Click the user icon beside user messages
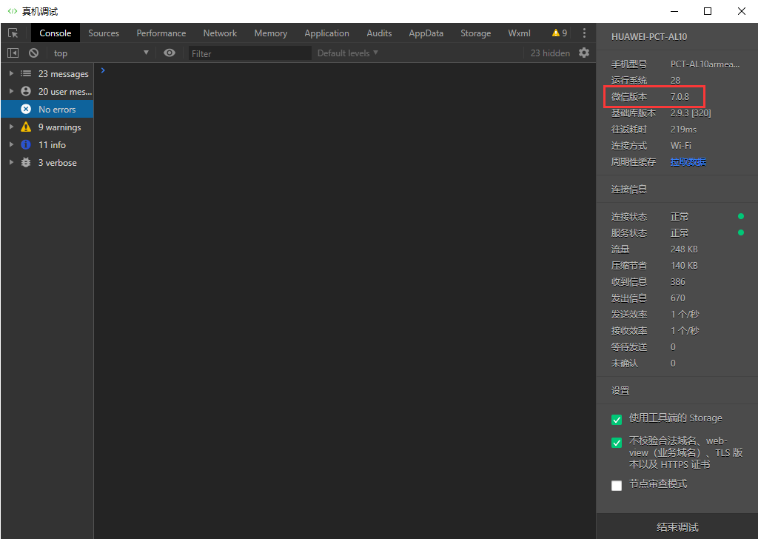Viewport: 758px width, 539px height. [26, 91]
